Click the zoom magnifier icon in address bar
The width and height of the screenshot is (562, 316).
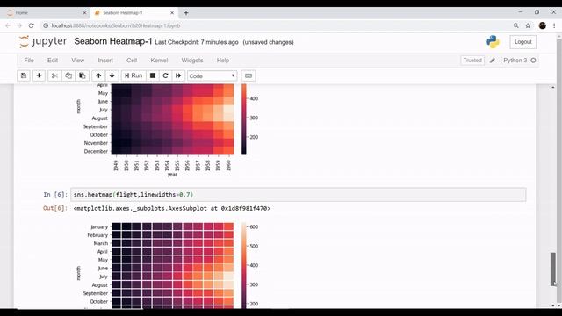[515, 25]
